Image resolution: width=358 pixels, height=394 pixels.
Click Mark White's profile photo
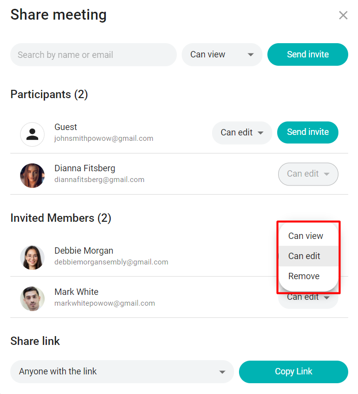(32, 298)
